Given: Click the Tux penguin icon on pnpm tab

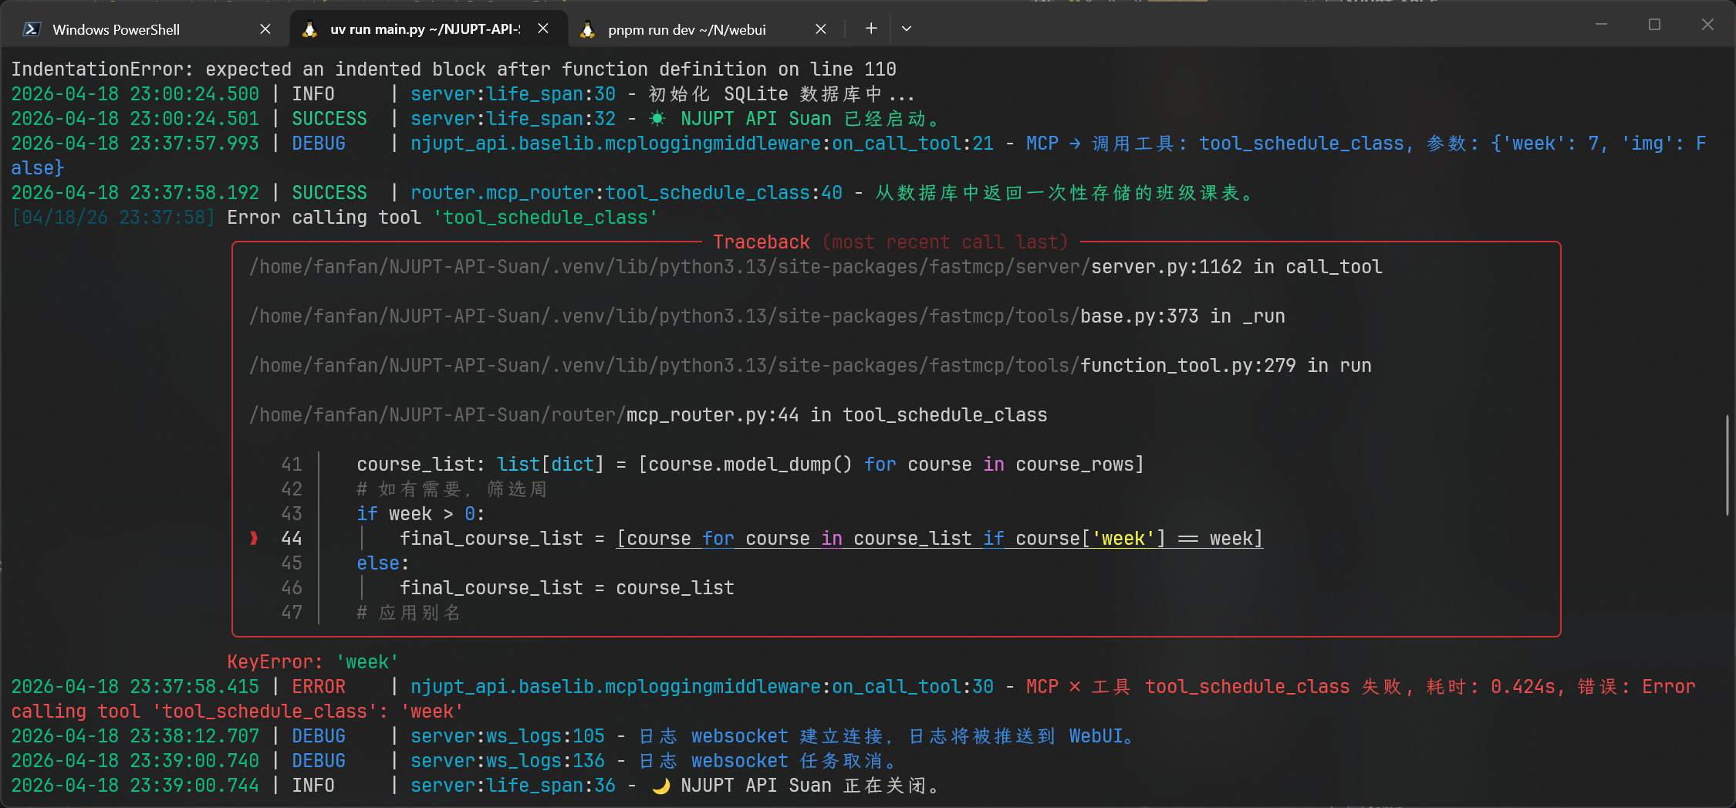Looking at the screenshot, I should 587,29.
